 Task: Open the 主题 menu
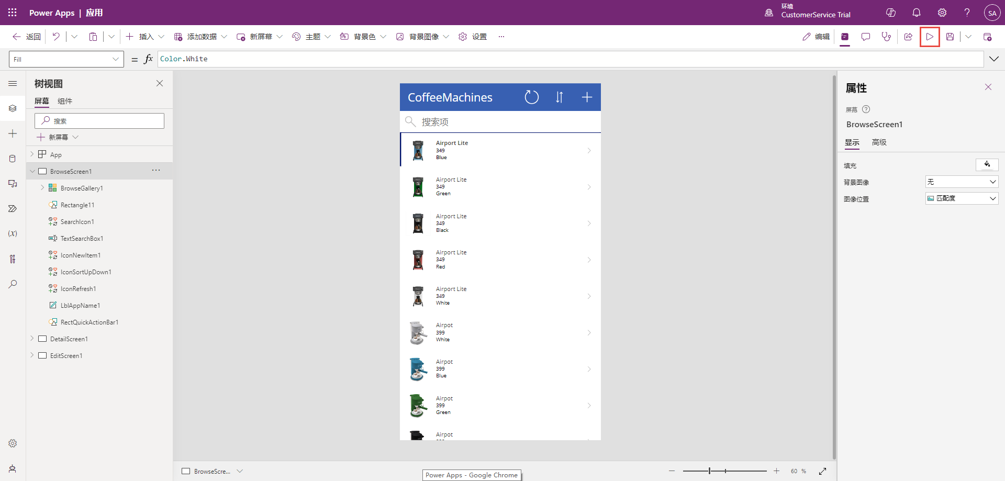(x=311, y=37)
